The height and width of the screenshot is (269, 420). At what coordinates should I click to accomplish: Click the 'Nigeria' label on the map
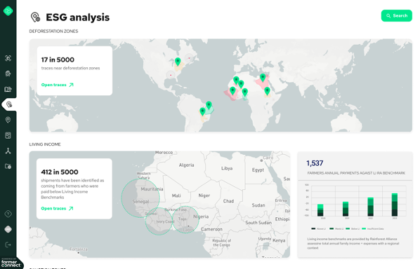201,216
